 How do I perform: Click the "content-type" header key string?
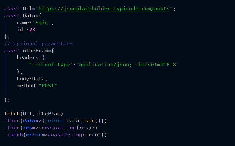(x=51, y=65)
